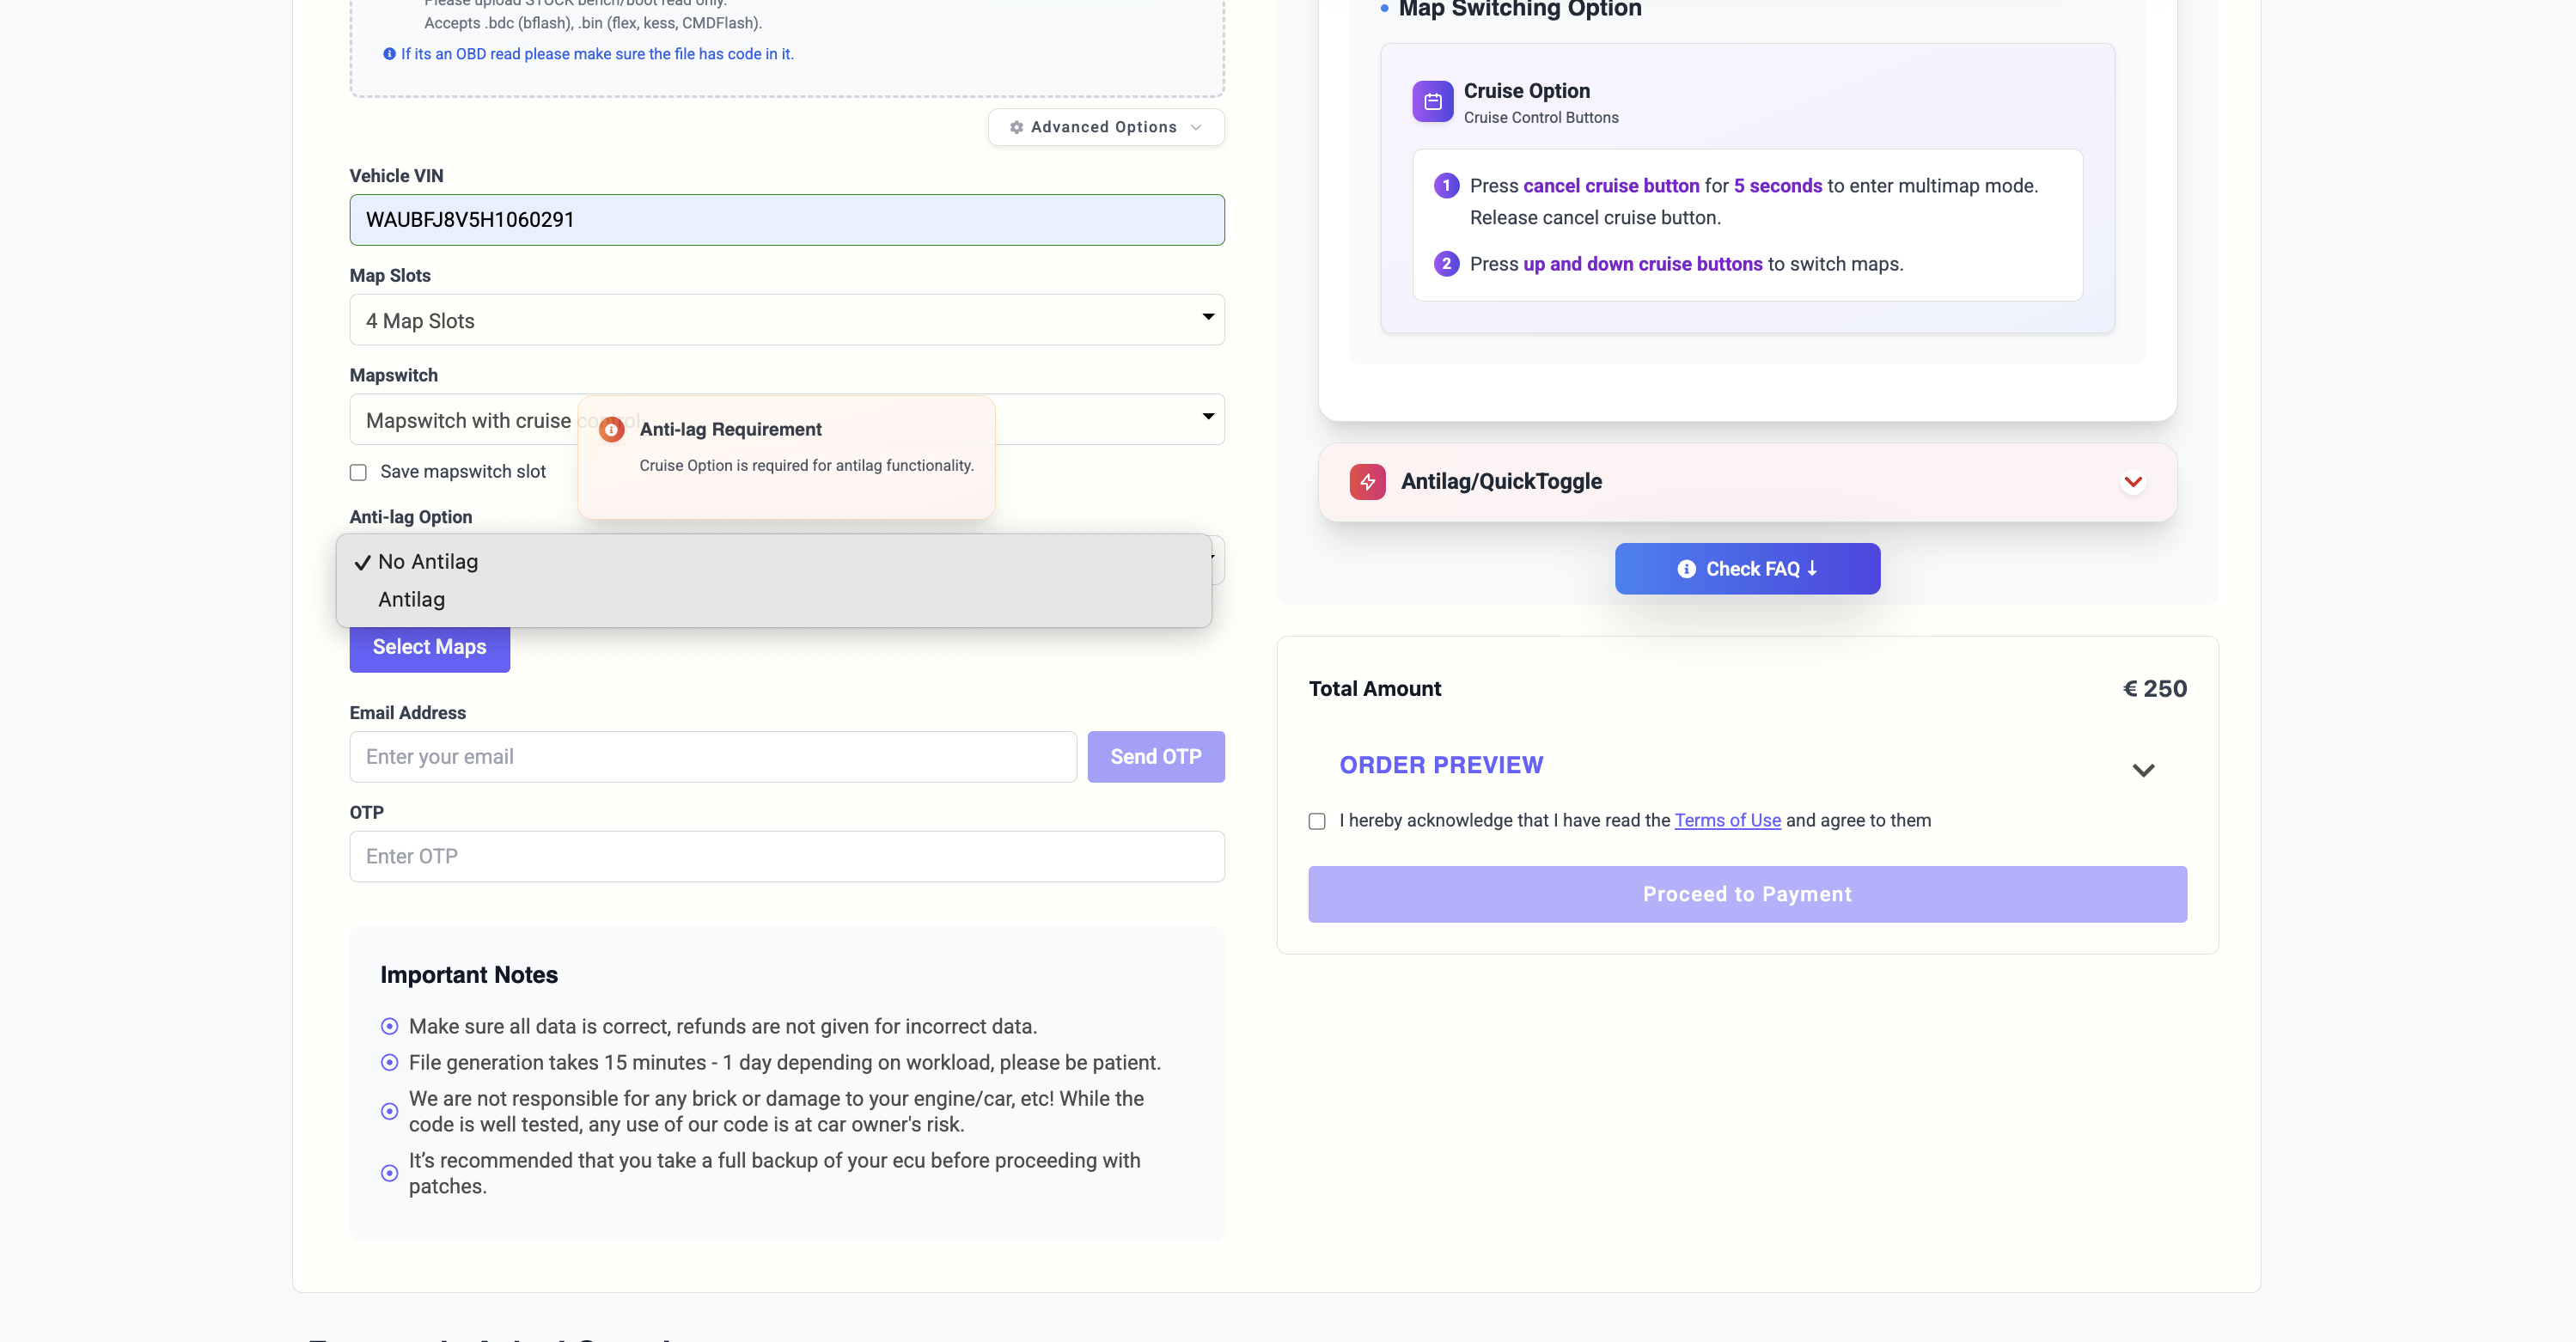
Task: Choose the No Antilag option
Action: tap(428, 561)
